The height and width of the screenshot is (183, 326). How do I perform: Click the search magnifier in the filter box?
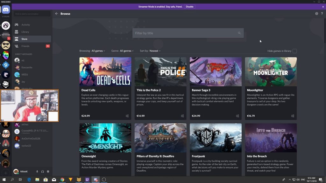click(x=239, y=33)
